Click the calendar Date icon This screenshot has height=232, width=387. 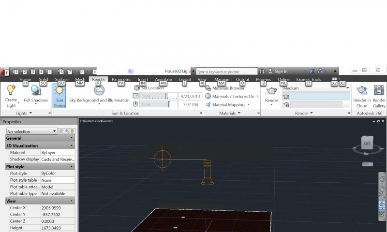click(x=135, y=96)
